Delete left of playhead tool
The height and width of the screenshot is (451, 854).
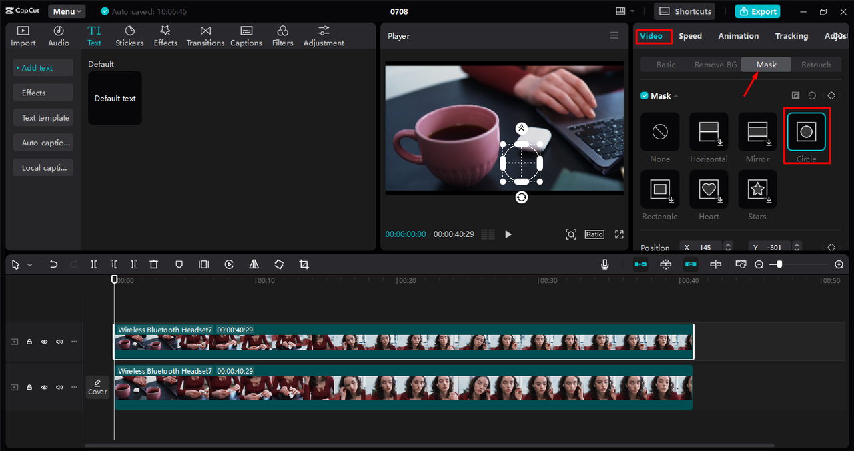(114, 264)
